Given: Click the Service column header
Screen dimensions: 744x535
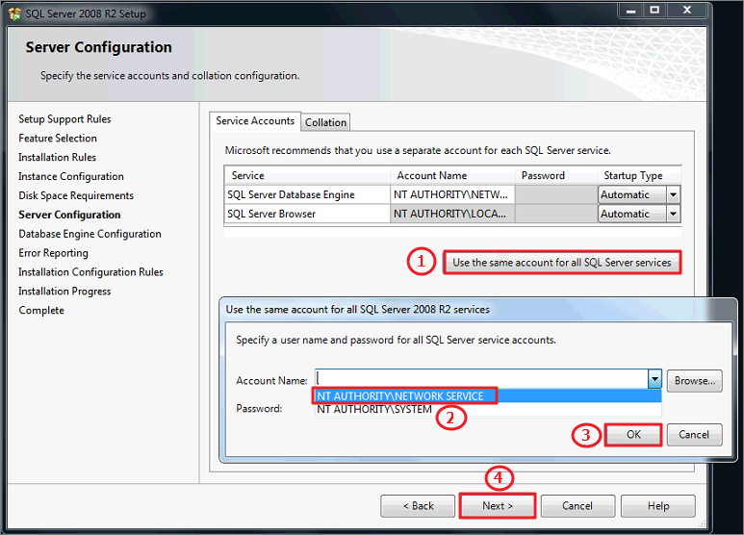Looking at the screenshot, I should click(307, 175).
